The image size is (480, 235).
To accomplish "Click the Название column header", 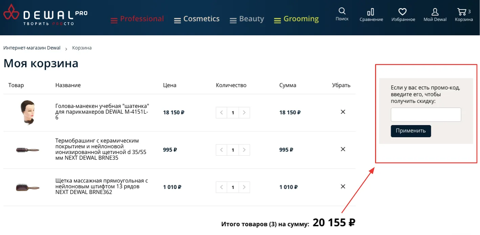I will [68, 85].
